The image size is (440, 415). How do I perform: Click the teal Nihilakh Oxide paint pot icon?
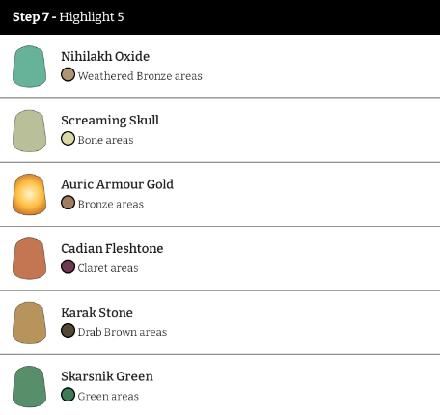tap(29, 67)
